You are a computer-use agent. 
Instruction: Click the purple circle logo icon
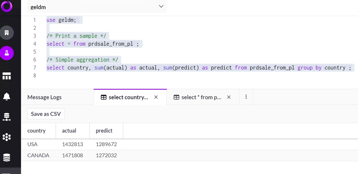pyautogui.click(x=7, y=6)
